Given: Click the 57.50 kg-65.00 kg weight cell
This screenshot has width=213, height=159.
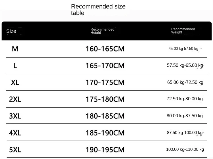Looking at the screenshot, I should coord(185,65).
